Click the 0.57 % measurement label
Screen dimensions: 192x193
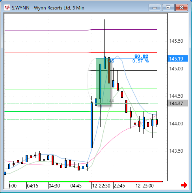141,61
